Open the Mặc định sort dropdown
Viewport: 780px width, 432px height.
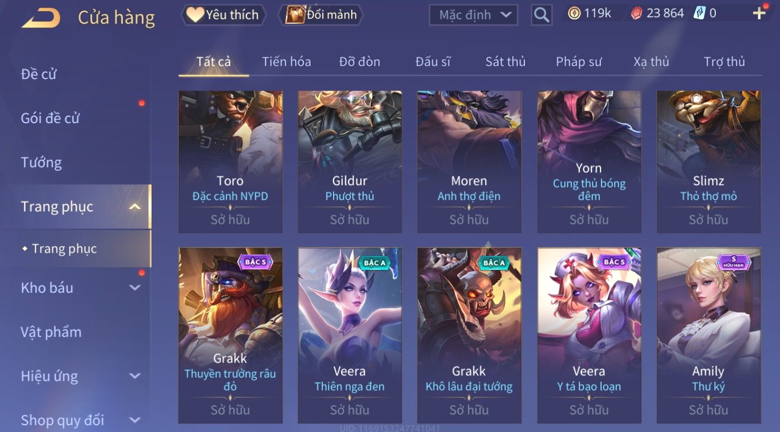pos(473,15)
